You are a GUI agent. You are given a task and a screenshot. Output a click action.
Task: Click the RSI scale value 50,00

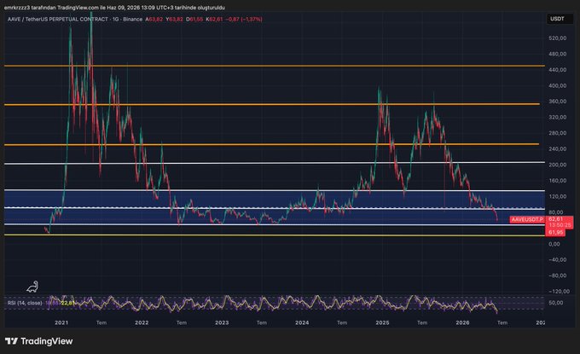click(x=556, y=303)
